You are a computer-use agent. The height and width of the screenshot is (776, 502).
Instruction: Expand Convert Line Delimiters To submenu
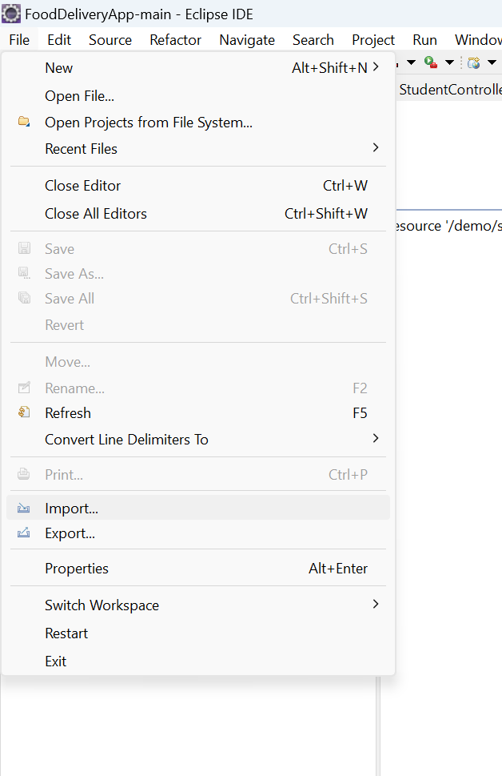pos(376,438)
